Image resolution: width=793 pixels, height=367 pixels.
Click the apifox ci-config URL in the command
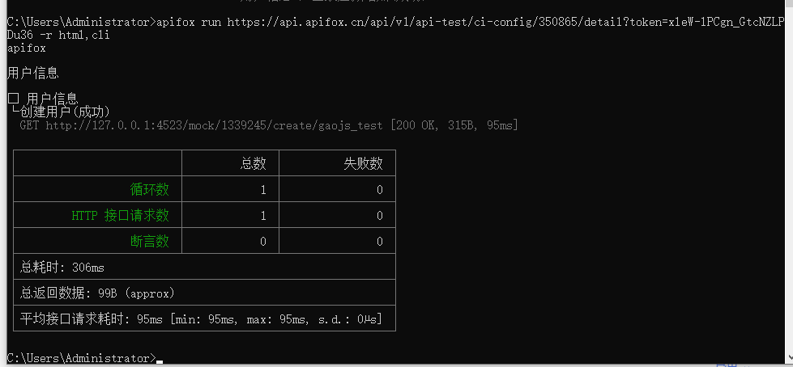point(505,22)
